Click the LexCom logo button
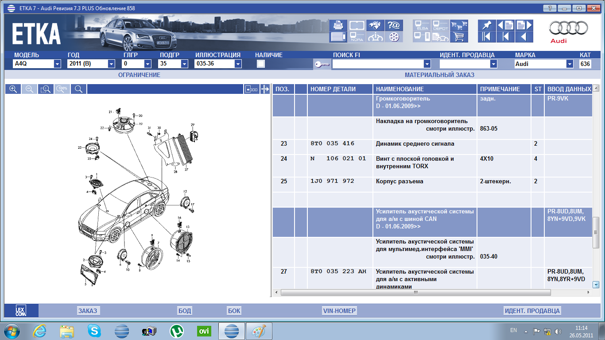The image size is (605, 340). [x=21, y=311]
